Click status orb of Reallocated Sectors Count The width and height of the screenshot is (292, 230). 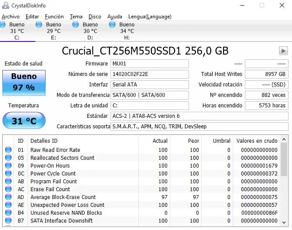pos(8,158)
